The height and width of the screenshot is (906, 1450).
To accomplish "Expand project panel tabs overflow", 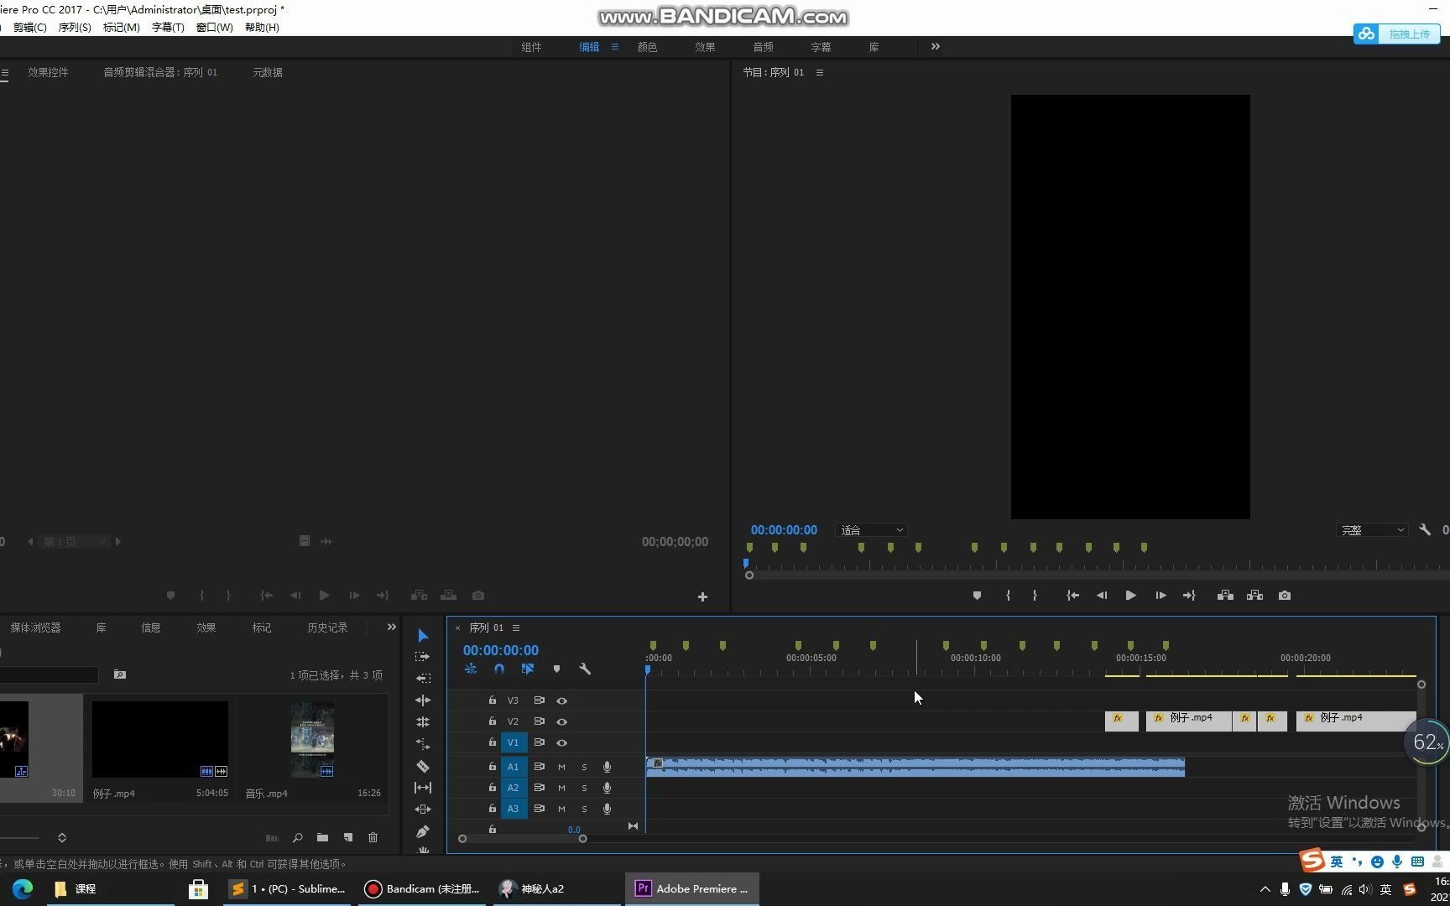I will click(391, 627).
